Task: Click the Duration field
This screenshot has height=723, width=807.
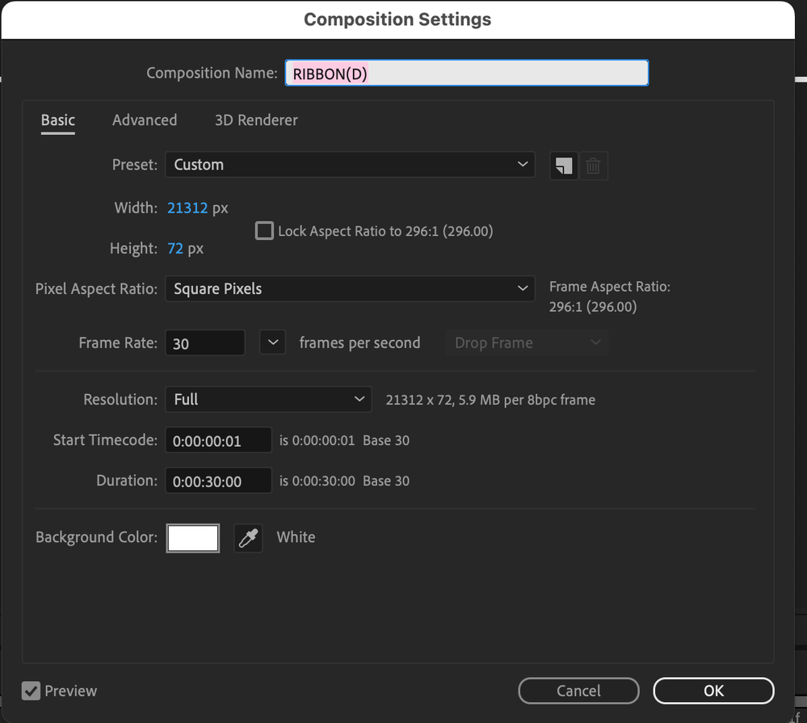Action: [x=218, y=481]
